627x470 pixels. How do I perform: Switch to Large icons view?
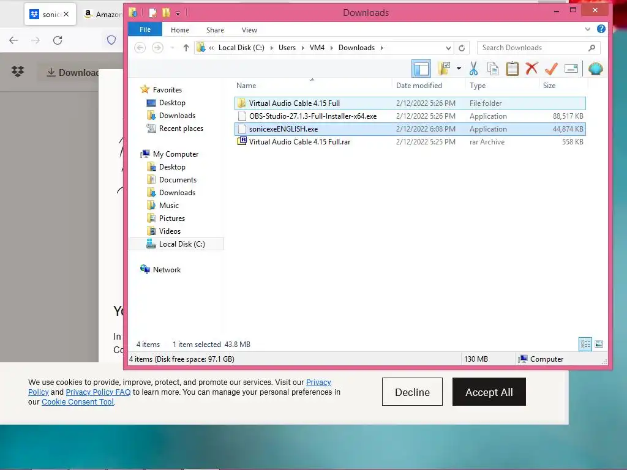(x=599, y=344)
